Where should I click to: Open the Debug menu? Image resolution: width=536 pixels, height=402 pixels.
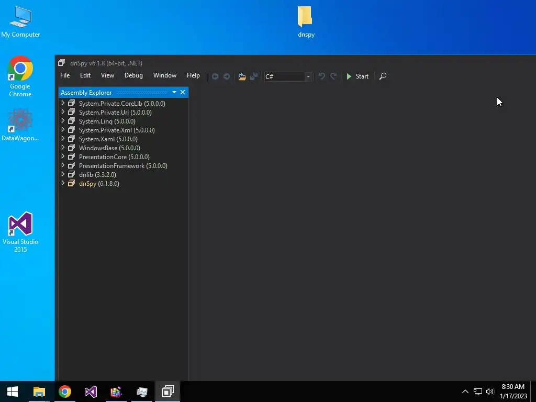pyautogui.click(x=133, y=75)
